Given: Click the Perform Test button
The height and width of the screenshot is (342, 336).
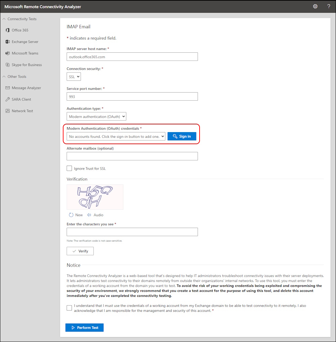Looking at the screenshot, I should pyautogui.click(x=85, y=328).
